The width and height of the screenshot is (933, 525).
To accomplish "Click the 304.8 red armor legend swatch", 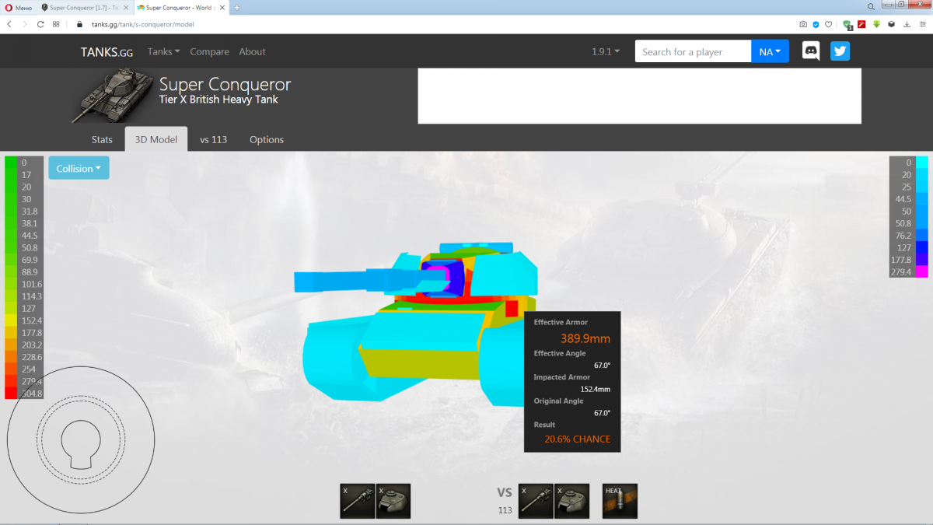I will coord(11,393).
